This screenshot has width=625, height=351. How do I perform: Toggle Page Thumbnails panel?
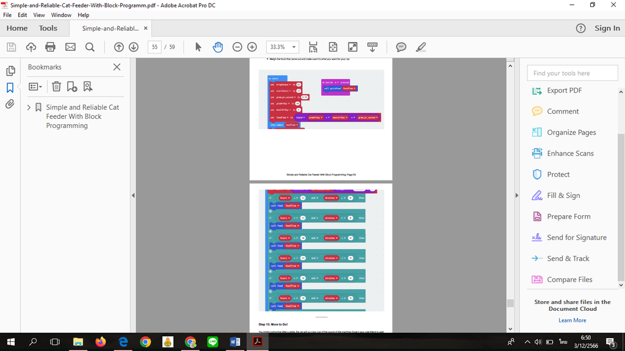(10, 71)
